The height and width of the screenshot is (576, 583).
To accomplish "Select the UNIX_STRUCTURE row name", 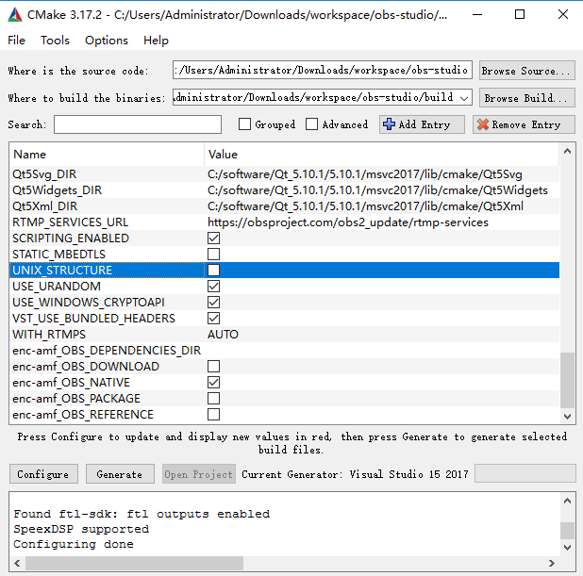I will (x=62, y=271).
